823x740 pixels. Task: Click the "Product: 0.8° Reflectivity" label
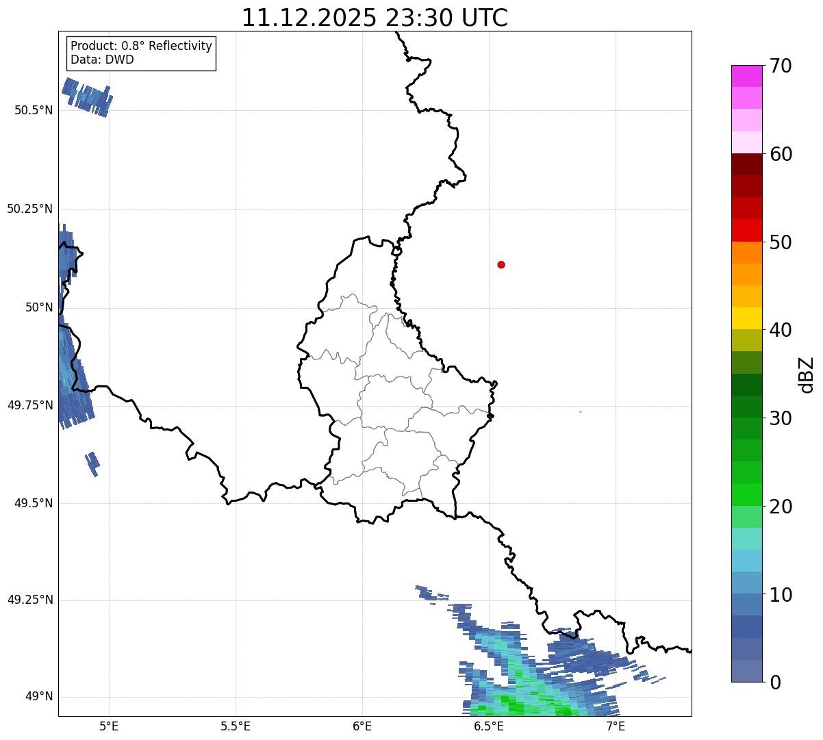click(x=142, y=46)
